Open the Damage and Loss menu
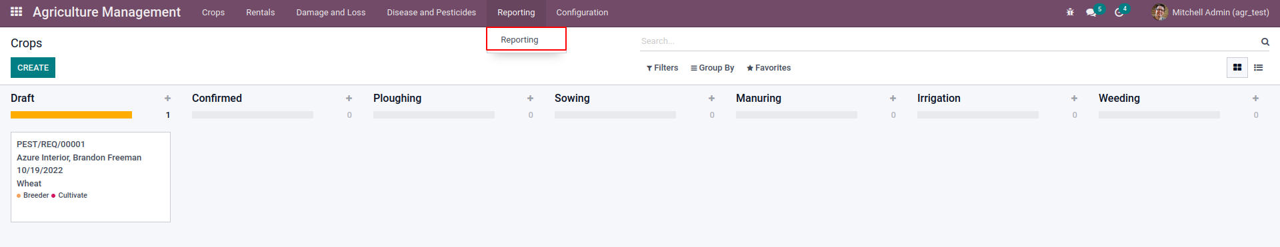Image resolution: width=1280 pixels, height=247 pixels. click(x=331, y=12)
